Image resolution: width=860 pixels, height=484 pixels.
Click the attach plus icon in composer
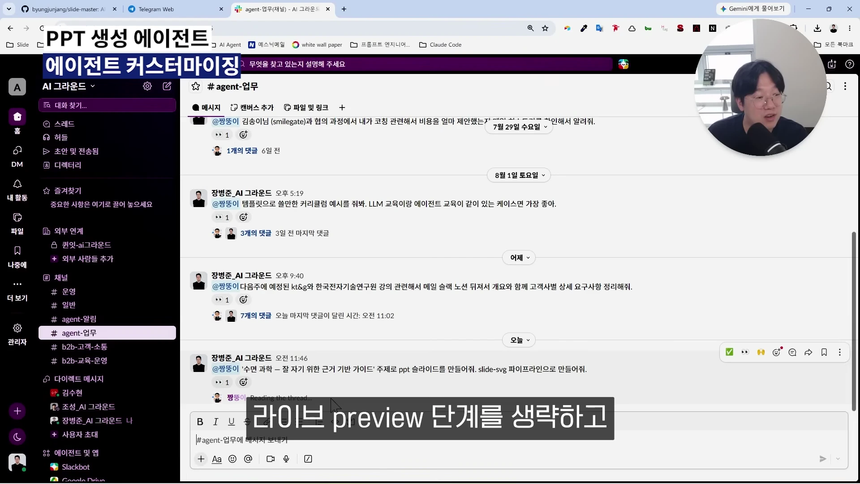coord(201,459)
